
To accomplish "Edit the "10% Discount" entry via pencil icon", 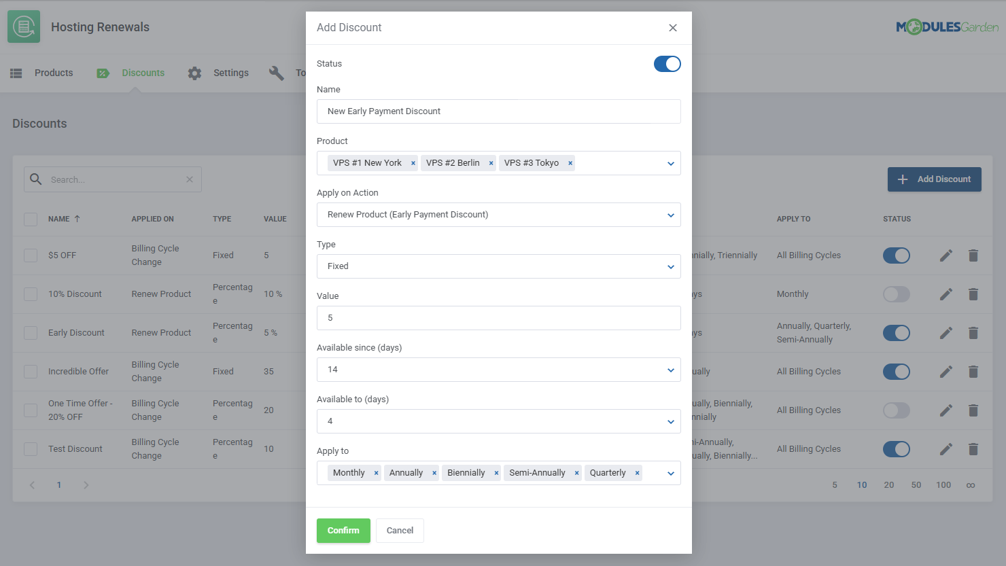I will click(x=946, y=294).
